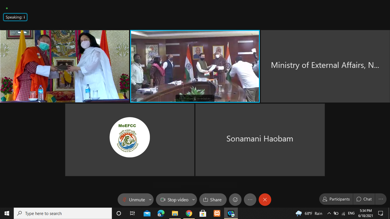Screen dimensions: 390x219
Task: Open Google Chrome from the taskbar
Action: pyautogui.click(x=189, y=213)
